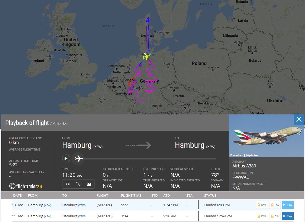Play the 13 Dec AIB232E flight
Viewport: 305px width, 222px height.
288,205
